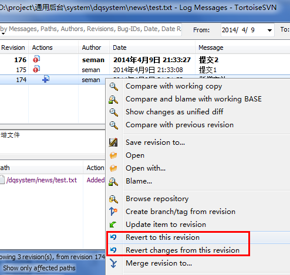
Task: Click the modified action icon for revision 176
Action: pos(36,59)
